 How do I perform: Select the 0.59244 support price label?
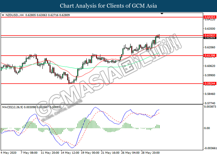point(210,83)
